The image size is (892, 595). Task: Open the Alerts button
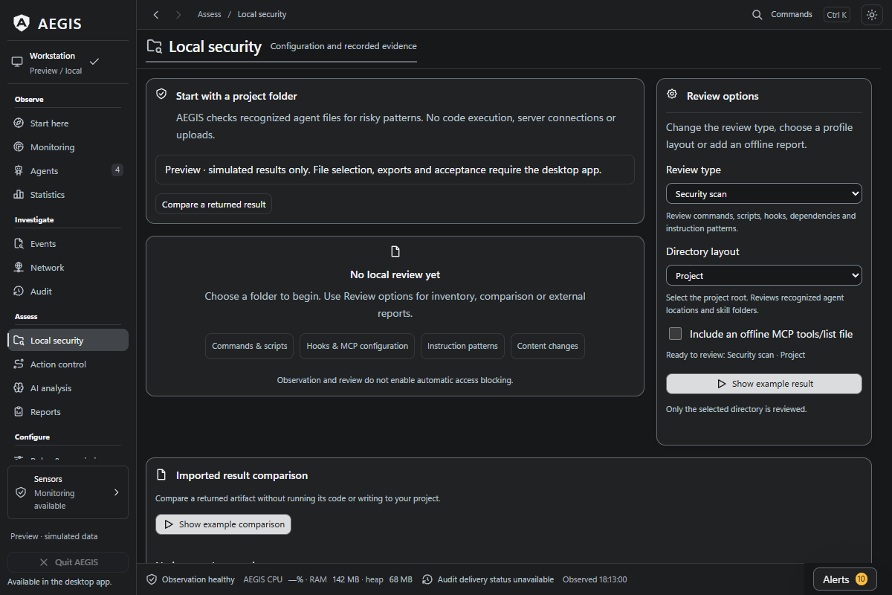(x=845, y=579)
